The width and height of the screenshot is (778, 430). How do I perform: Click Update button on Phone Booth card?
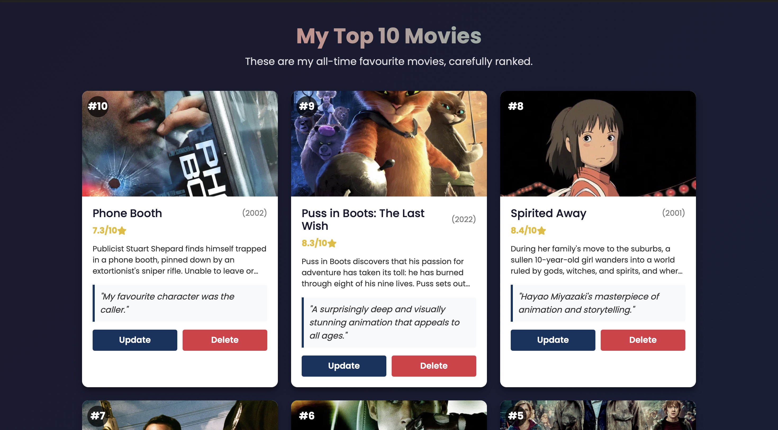135,340
